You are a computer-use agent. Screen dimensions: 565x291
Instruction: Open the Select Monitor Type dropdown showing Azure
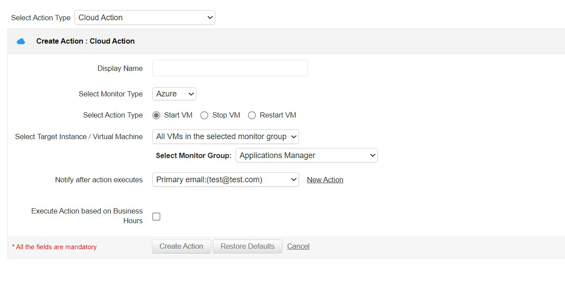[x=174, y=93]
